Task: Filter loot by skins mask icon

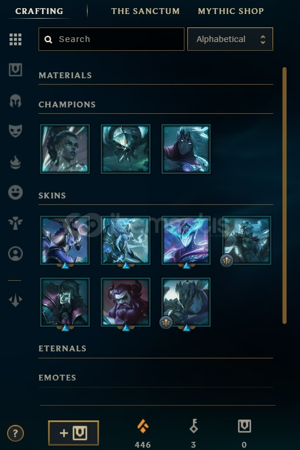Action: 16,131
